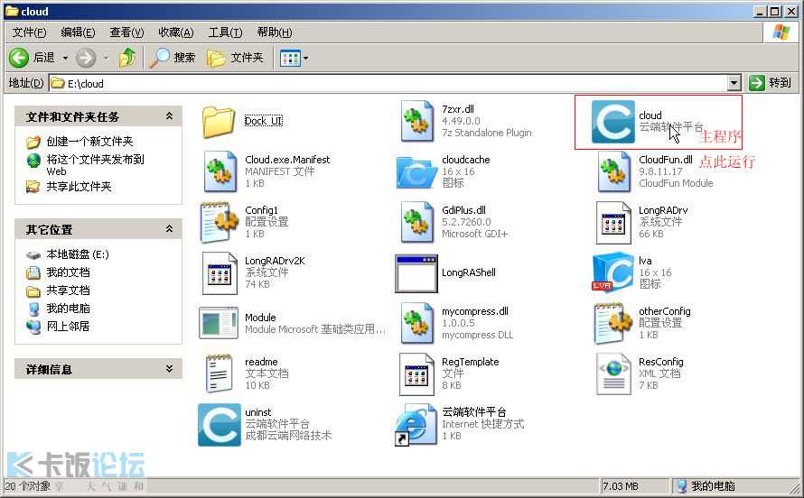Select the ResConfig XML document

click(x=612, y=374)
